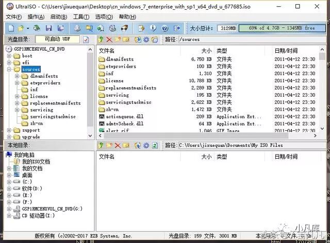This screenshot has width=330, height=243.
Task: Click gear icon in image pane toolbar
Action: tap(146, 39)
